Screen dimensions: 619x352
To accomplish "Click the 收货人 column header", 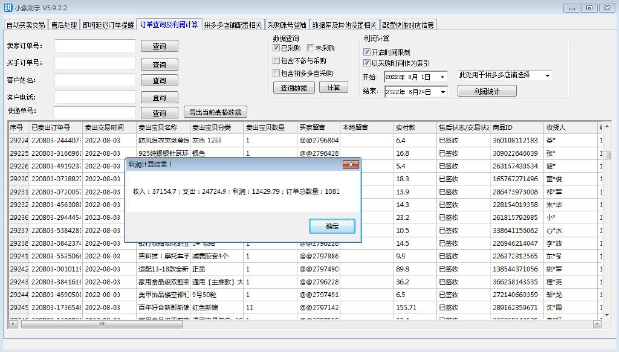I will tap(571, 127).
